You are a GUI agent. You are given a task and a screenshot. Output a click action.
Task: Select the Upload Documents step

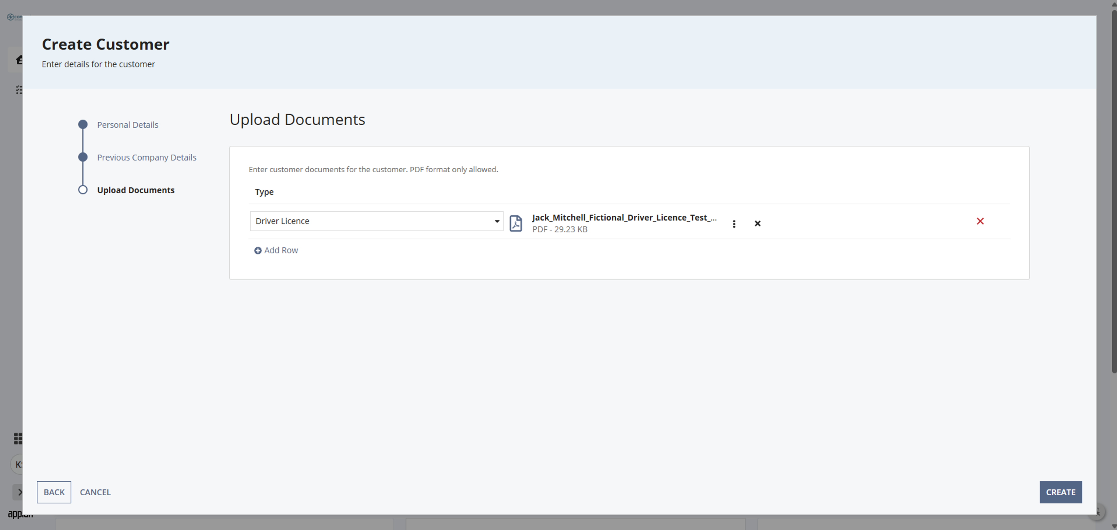[136, 190]
